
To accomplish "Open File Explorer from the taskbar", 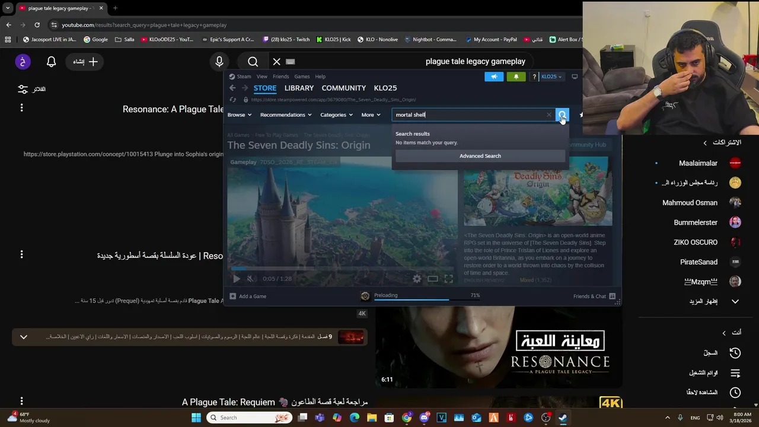I will click(372, 418).
